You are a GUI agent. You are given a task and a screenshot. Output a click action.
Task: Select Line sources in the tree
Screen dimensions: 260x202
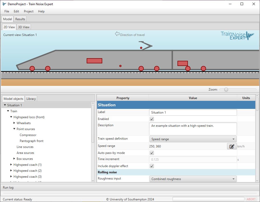tap(25, 147)
